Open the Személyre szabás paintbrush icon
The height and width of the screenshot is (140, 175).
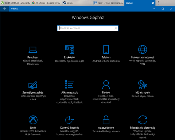[x=33, y=85]
